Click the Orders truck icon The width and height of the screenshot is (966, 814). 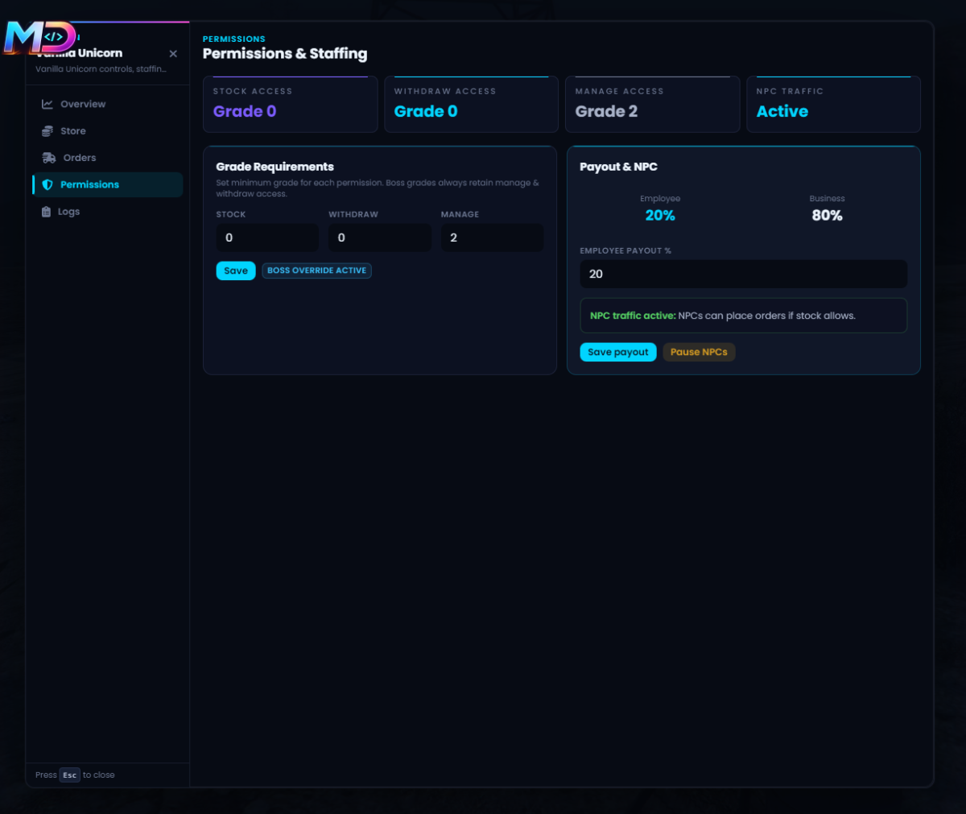coord(49,158)
